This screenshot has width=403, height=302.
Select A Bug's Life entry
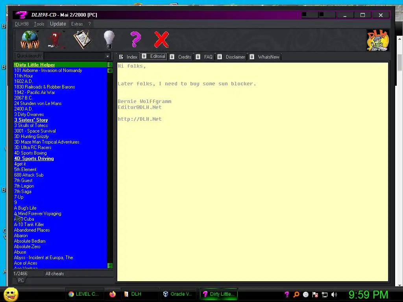(x=60, y=208)
